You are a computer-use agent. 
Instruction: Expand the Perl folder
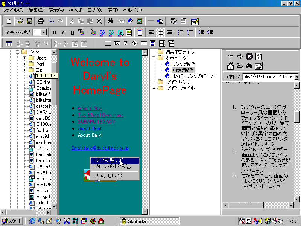[x=24, y=64]
